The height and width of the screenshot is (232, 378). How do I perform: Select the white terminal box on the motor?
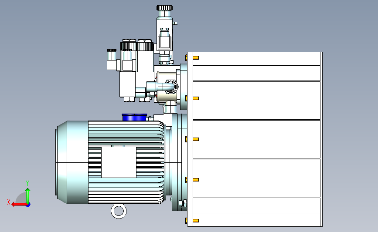point(119,162)
